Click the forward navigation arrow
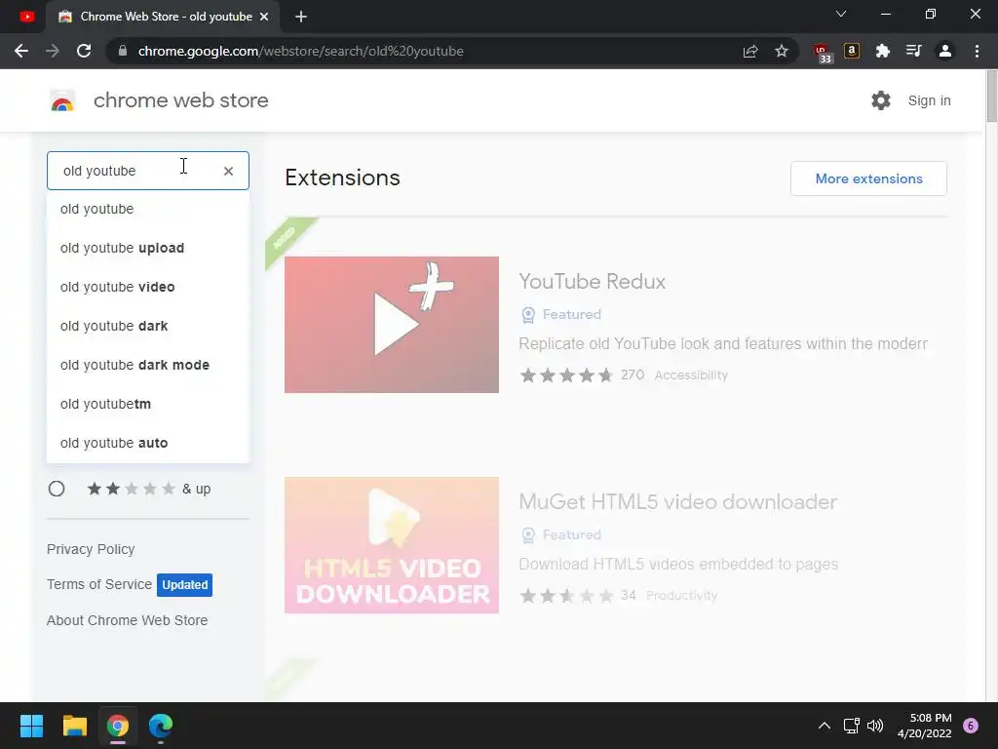 53,51
